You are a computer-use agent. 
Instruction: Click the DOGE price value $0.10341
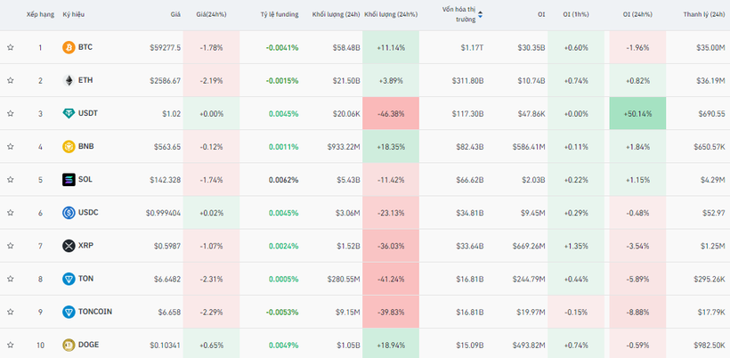coord(165,345)
